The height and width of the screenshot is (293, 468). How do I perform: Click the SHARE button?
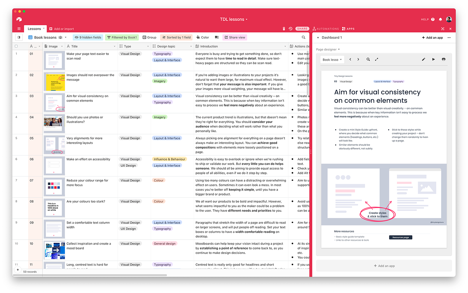302,29
